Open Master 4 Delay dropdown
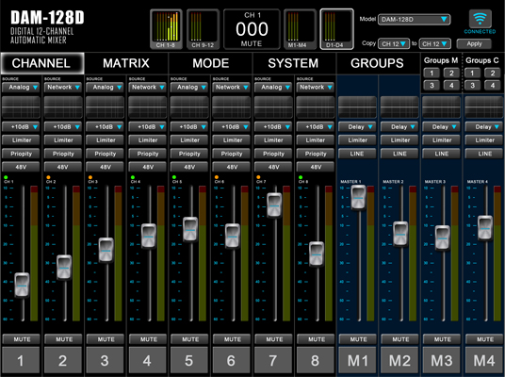Viewport: 505px width, 377px height. (x=483, y=127)
